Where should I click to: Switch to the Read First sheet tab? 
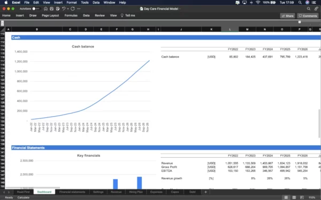[x=24, y=192]
